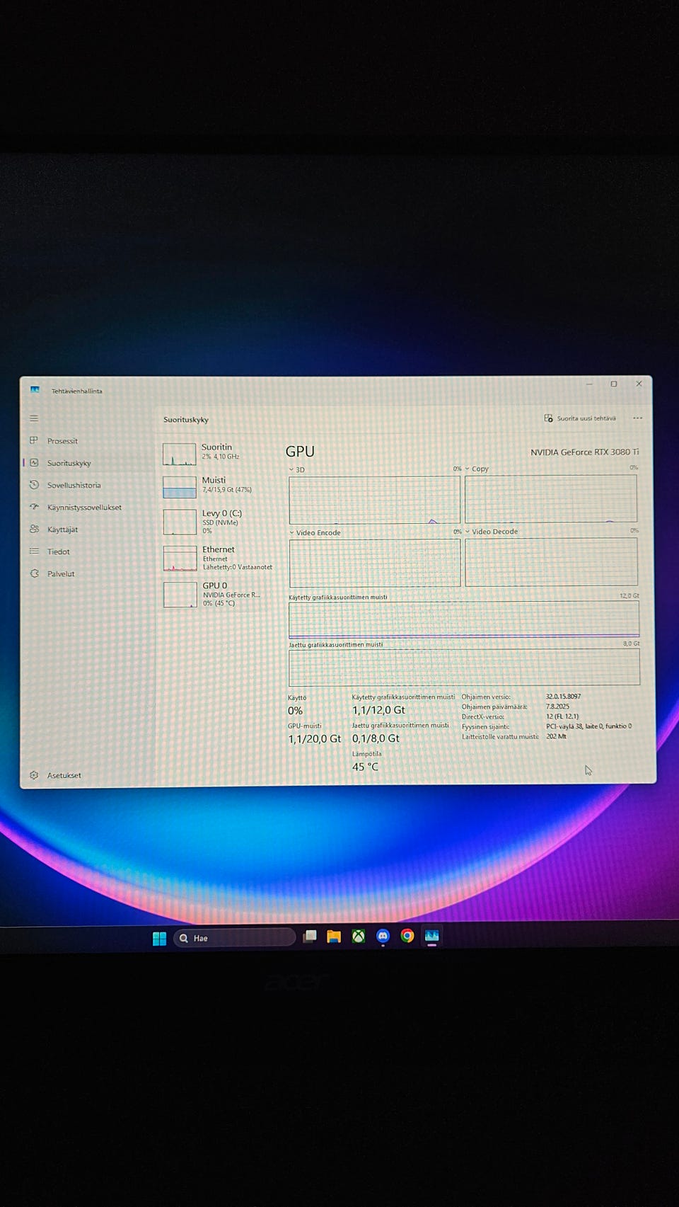679x1207 pixels.
Task: Click the 0,1/8,0 Gt shared memory value
Action: click(x=376, y=738)
